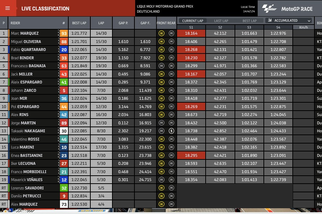322x214 pixels.
Task: Open the hamburger menu
Action: [8, 8]
